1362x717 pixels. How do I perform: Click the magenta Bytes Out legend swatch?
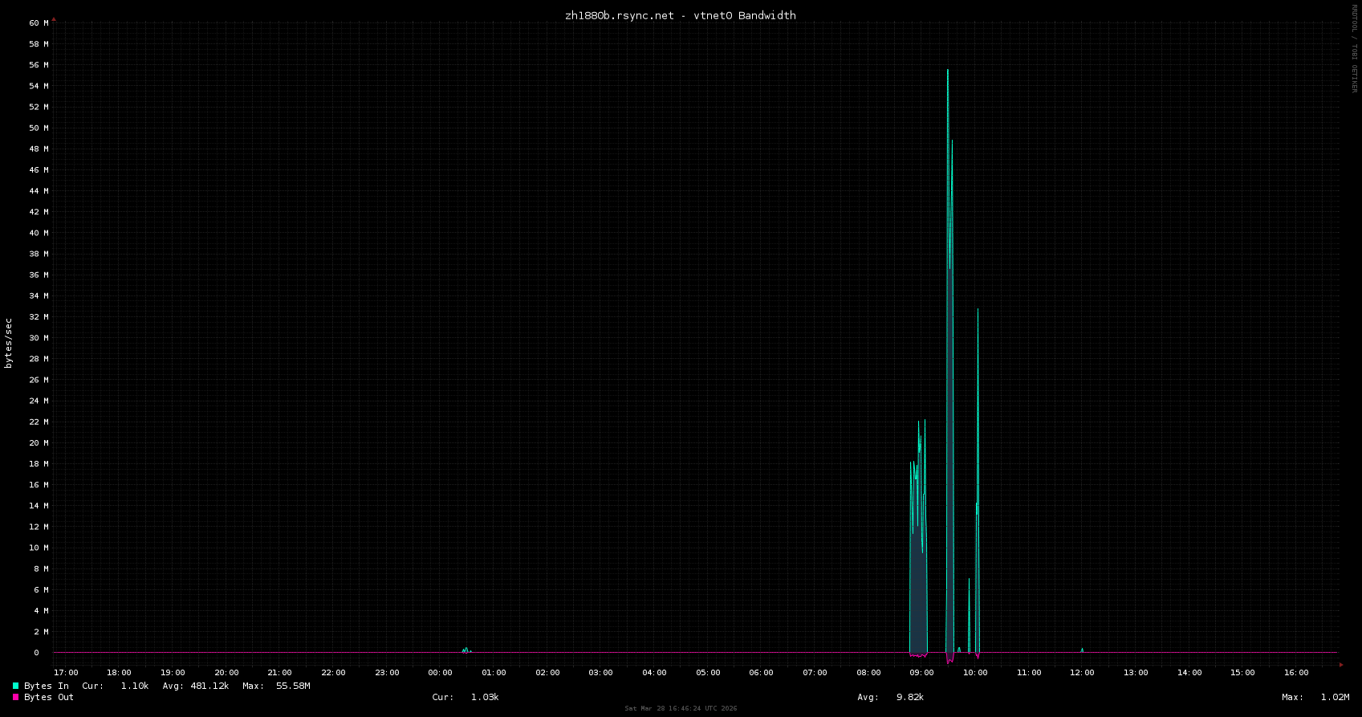pyautogui.click(x=15, y=697)
